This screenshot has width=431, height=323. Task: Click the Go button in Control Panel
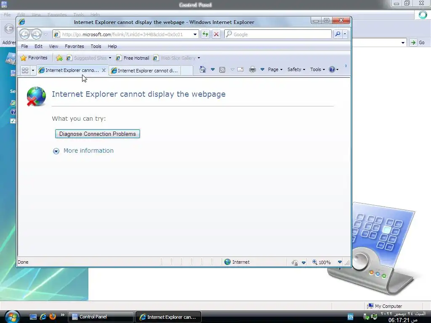[x=418, y=42]
